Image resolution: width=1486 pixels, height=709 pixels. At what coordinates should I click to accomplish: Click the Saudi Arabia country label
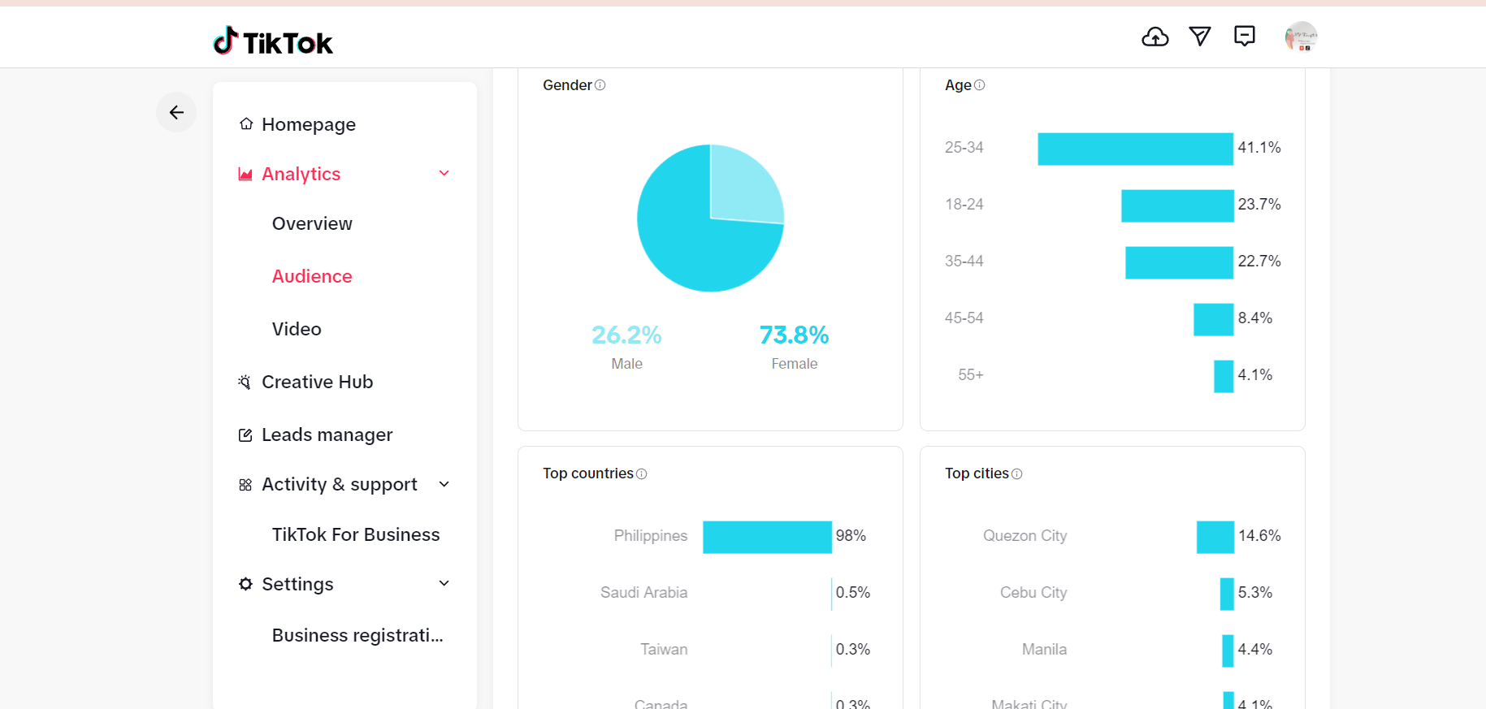click(643, 593)
